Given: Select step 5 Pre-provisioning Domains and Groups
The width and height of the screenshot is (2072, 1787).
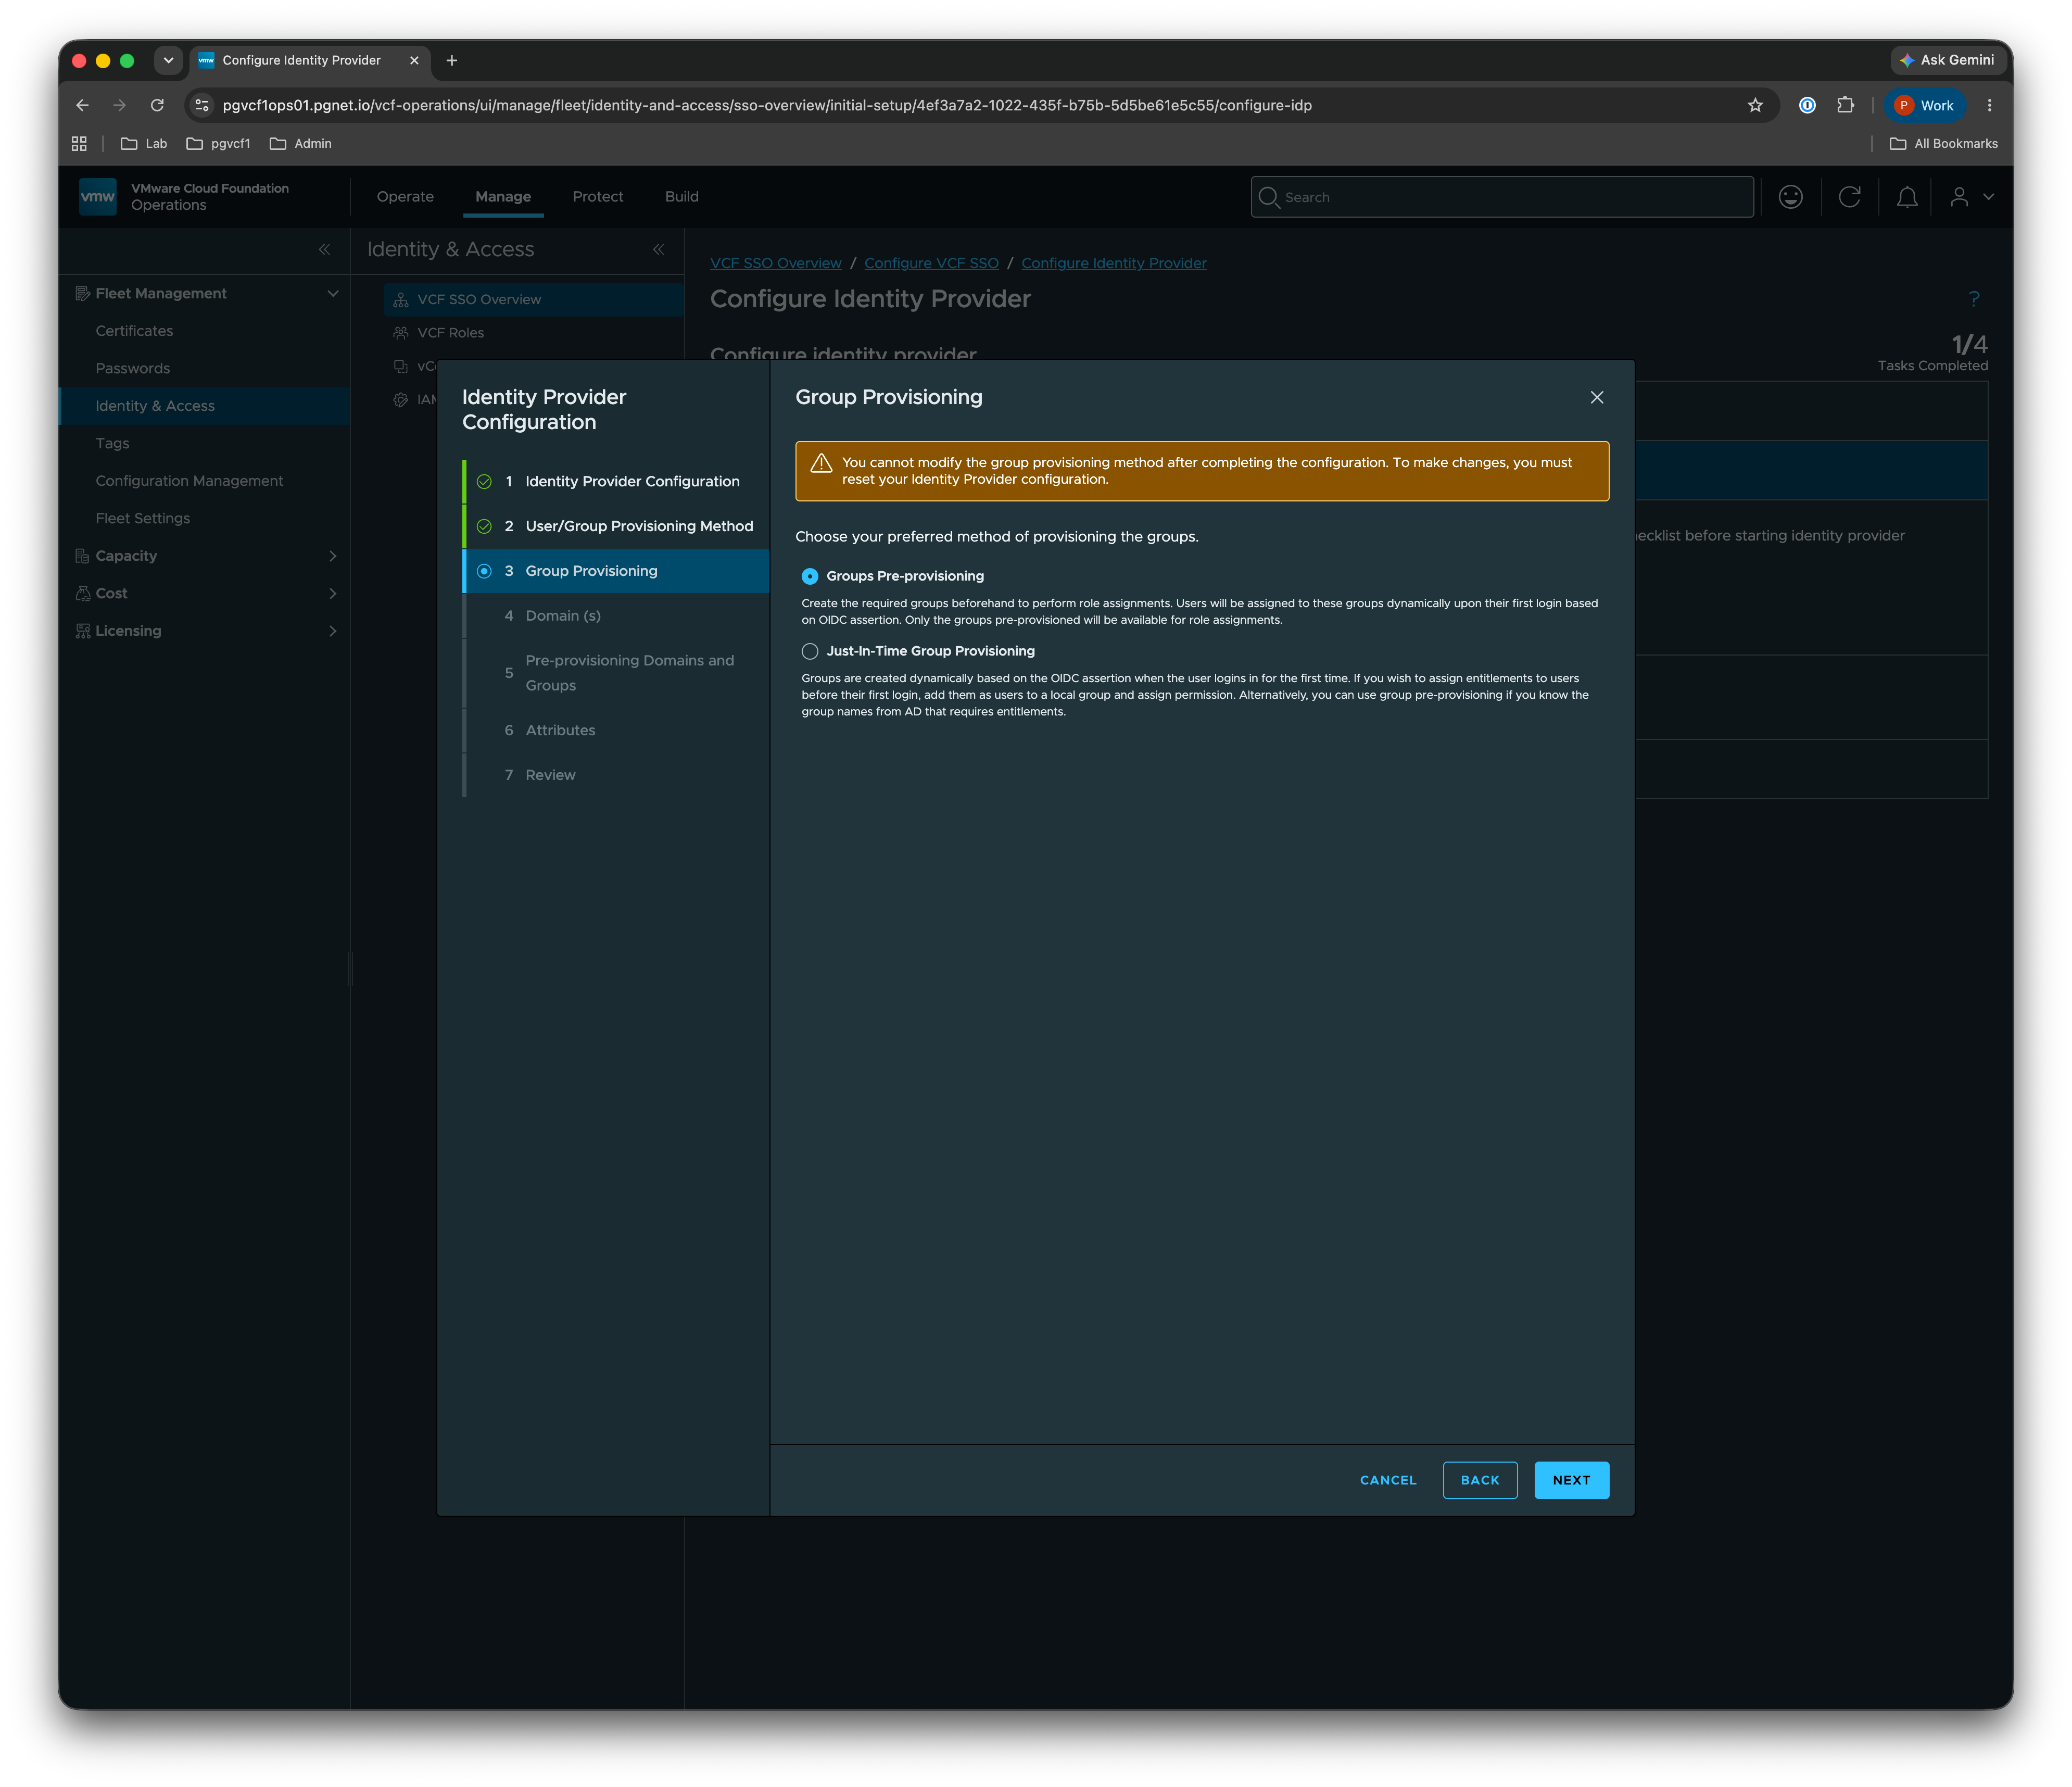Looking at the screenshot, I should (616, 673).
